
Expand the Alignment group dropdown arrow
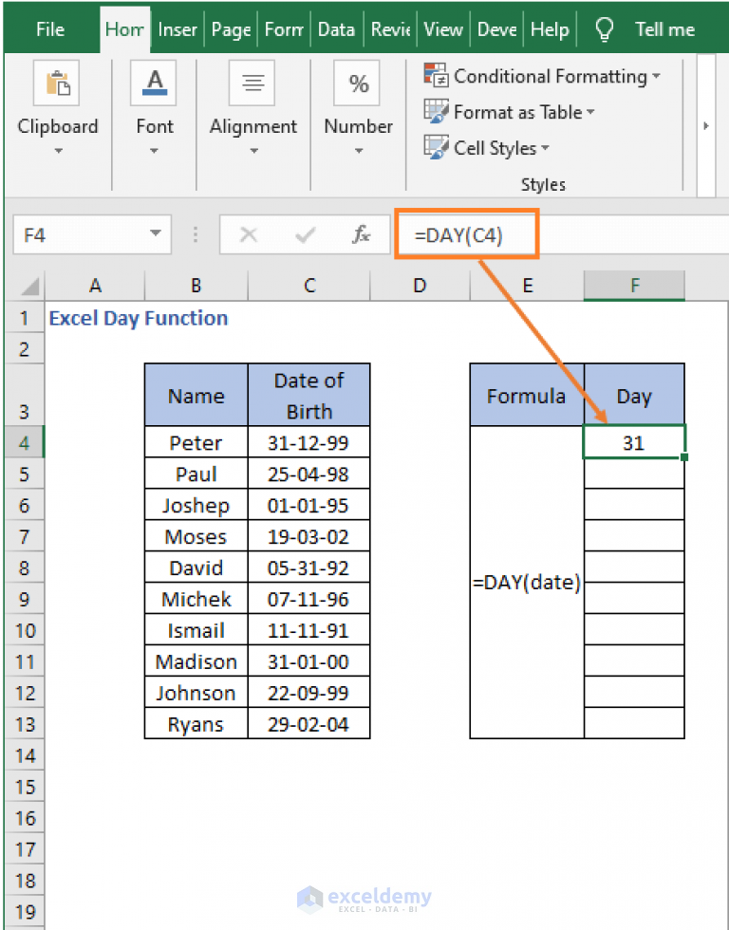coord(253,151)
